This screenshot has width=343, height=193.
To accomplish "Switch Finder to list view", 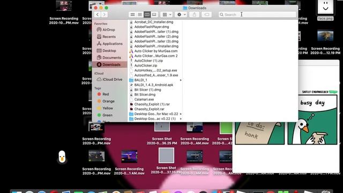I will click(140, 14).
